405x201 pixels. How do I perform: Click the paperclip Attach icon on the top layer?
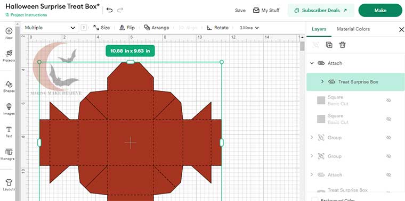321,63
